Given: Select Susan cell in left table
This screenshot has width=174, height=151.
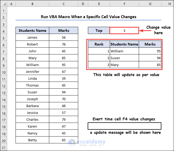Looking at the screenshot, I should pyautogui.click(x=32, y=92).
